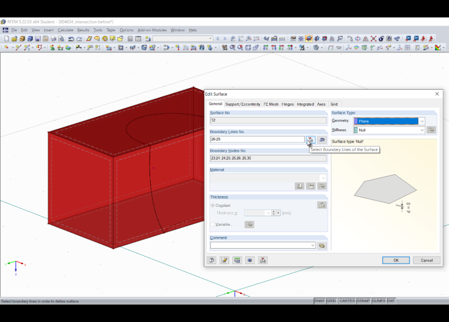Image resolution: width=449 pixels, height=322 pixels.
Task: Click the variable thickness edit icon
Action: (249, 225)
